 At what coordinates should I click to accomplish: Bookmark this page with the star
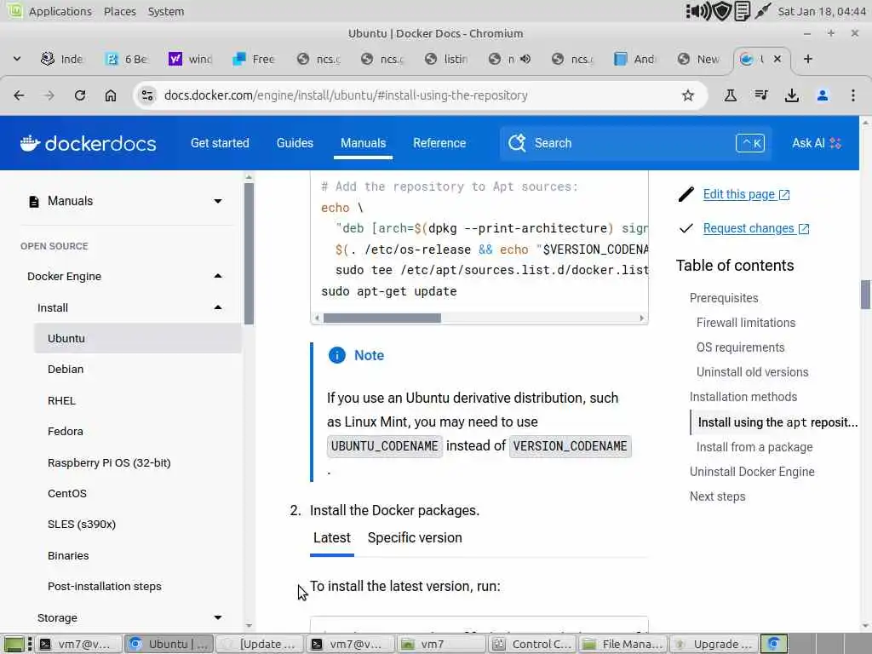688,95
